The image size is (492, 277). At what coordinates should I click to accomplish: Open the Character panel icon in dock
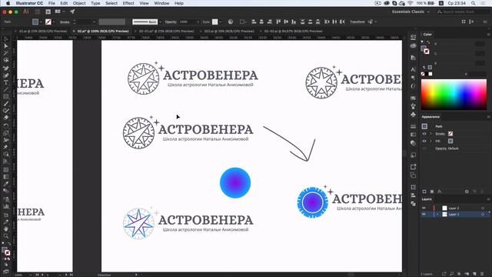click(414, 69)
